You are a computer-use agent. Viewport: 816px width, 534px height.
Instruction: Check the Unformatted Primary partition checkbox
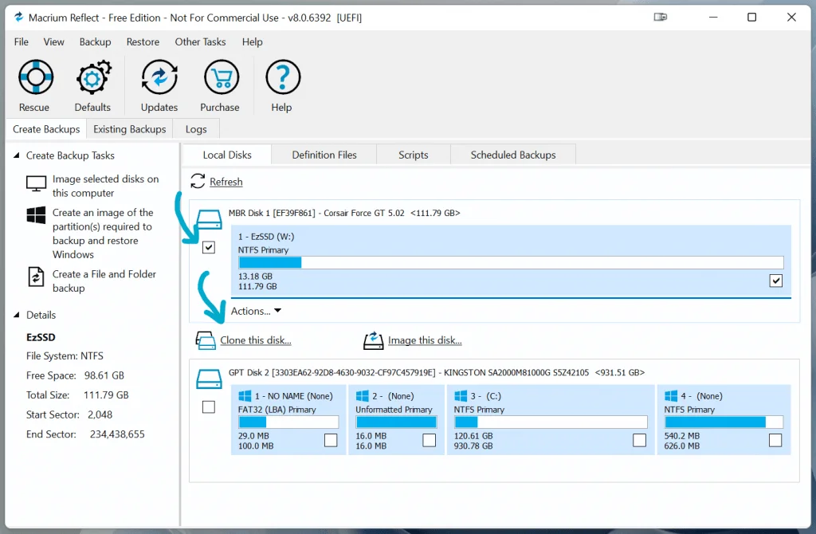(430, 440)
